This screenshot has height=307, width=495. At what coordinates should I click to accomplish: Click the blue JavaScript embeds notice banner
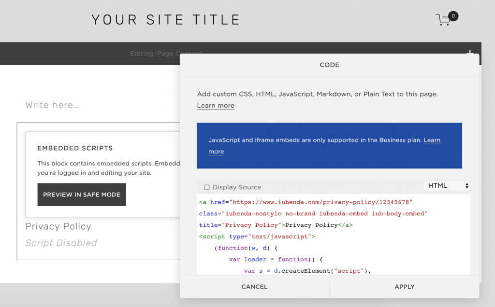point(329,145)
